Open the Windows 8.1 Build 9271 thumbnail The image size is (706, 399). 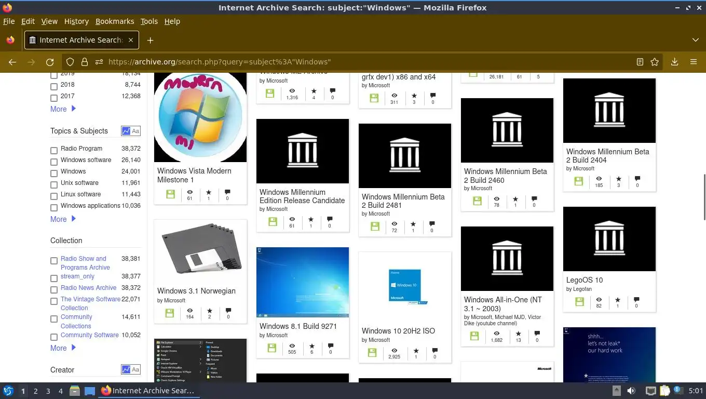303,282
